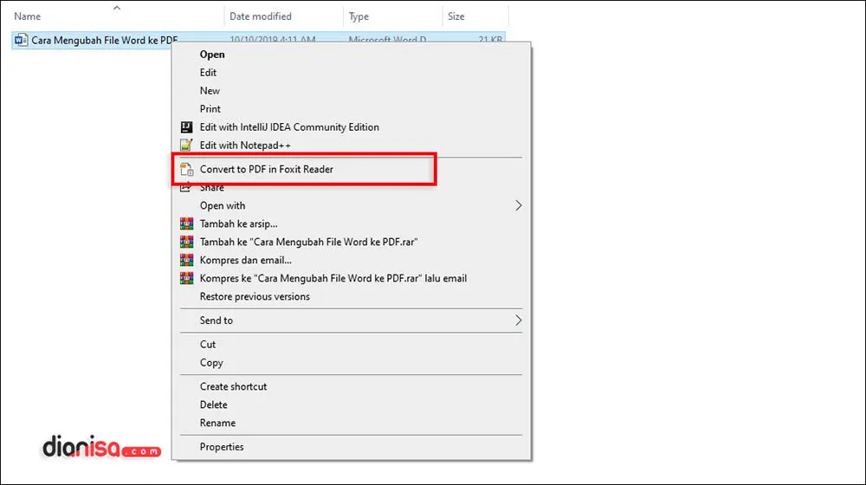
Task: Select Tambah ke arsip... option
Action: [239, 223]
